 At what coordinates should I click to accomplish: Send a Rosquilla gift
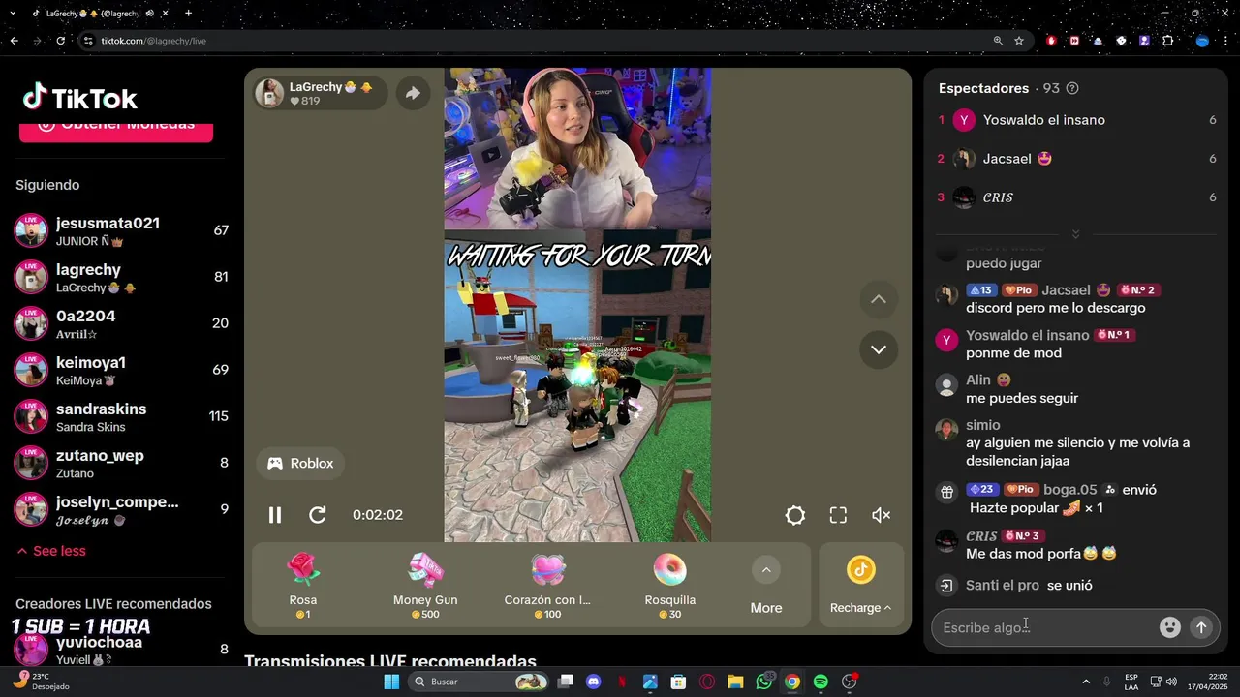click(x=669, y=586)
